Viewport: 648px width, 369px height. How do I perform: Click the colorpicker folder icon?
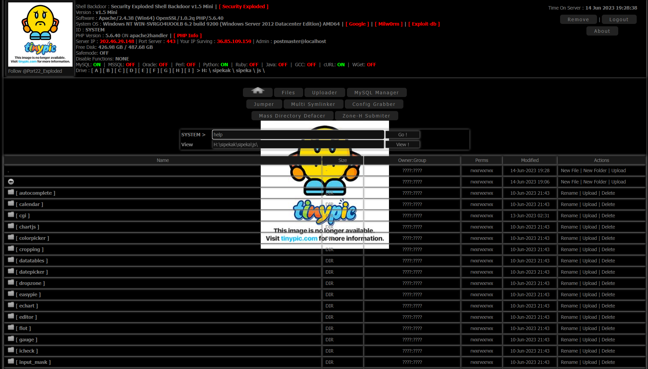pyautogui.click(x=11, y=237)
